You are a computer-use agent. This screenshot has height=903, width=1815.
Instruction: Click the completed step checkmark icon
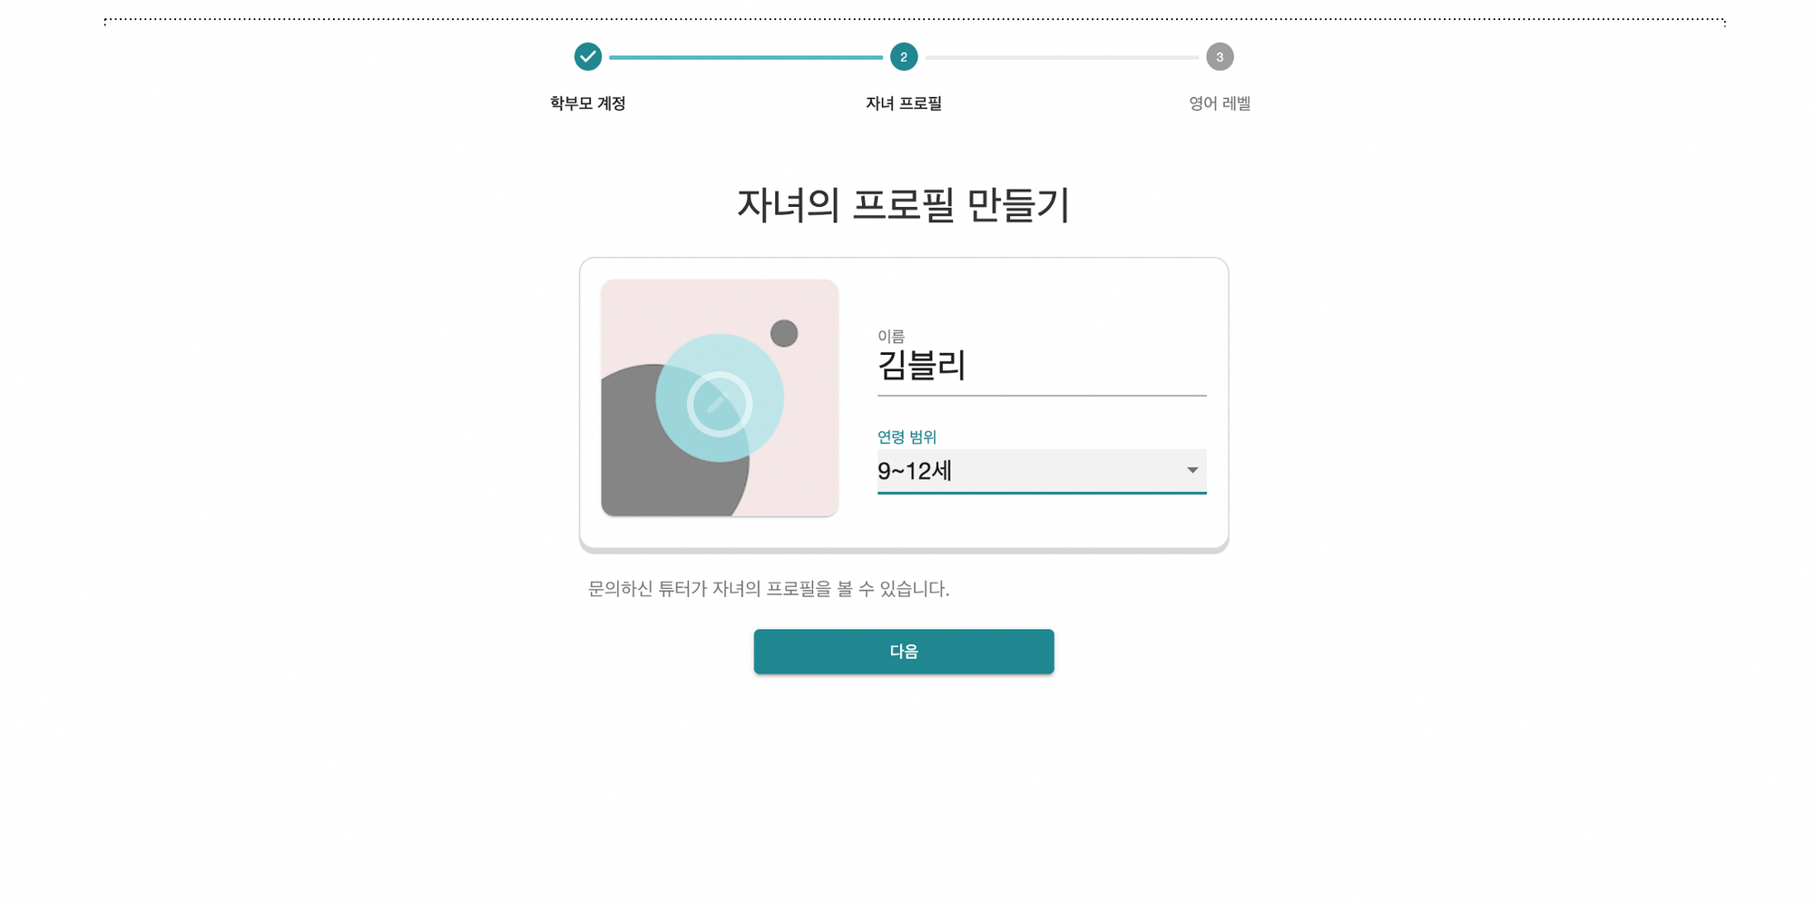(x=588, y=56)
